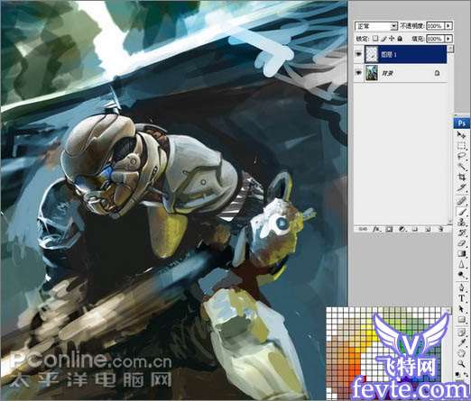Select the 背景 layer thumbnail
471x401 pixels.
(x=372, y=73)
